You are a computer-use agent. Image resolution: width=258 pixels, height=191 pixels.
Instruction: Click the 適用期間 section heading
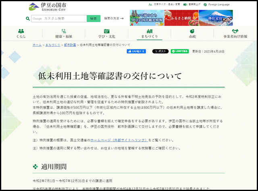(x=54, y=167)
